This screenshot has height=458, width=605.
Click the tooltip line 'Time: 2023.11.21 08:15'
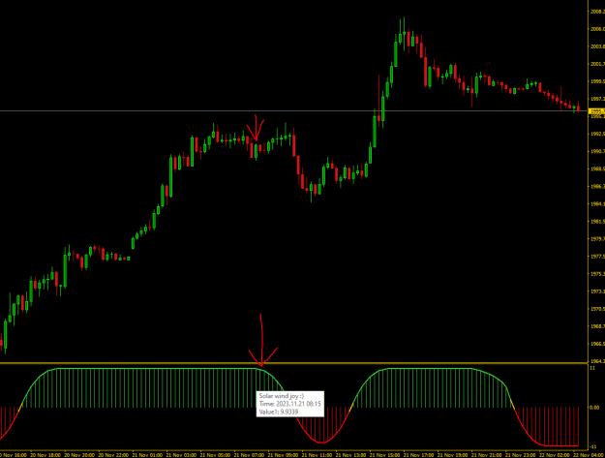click(x=289, y=404)
